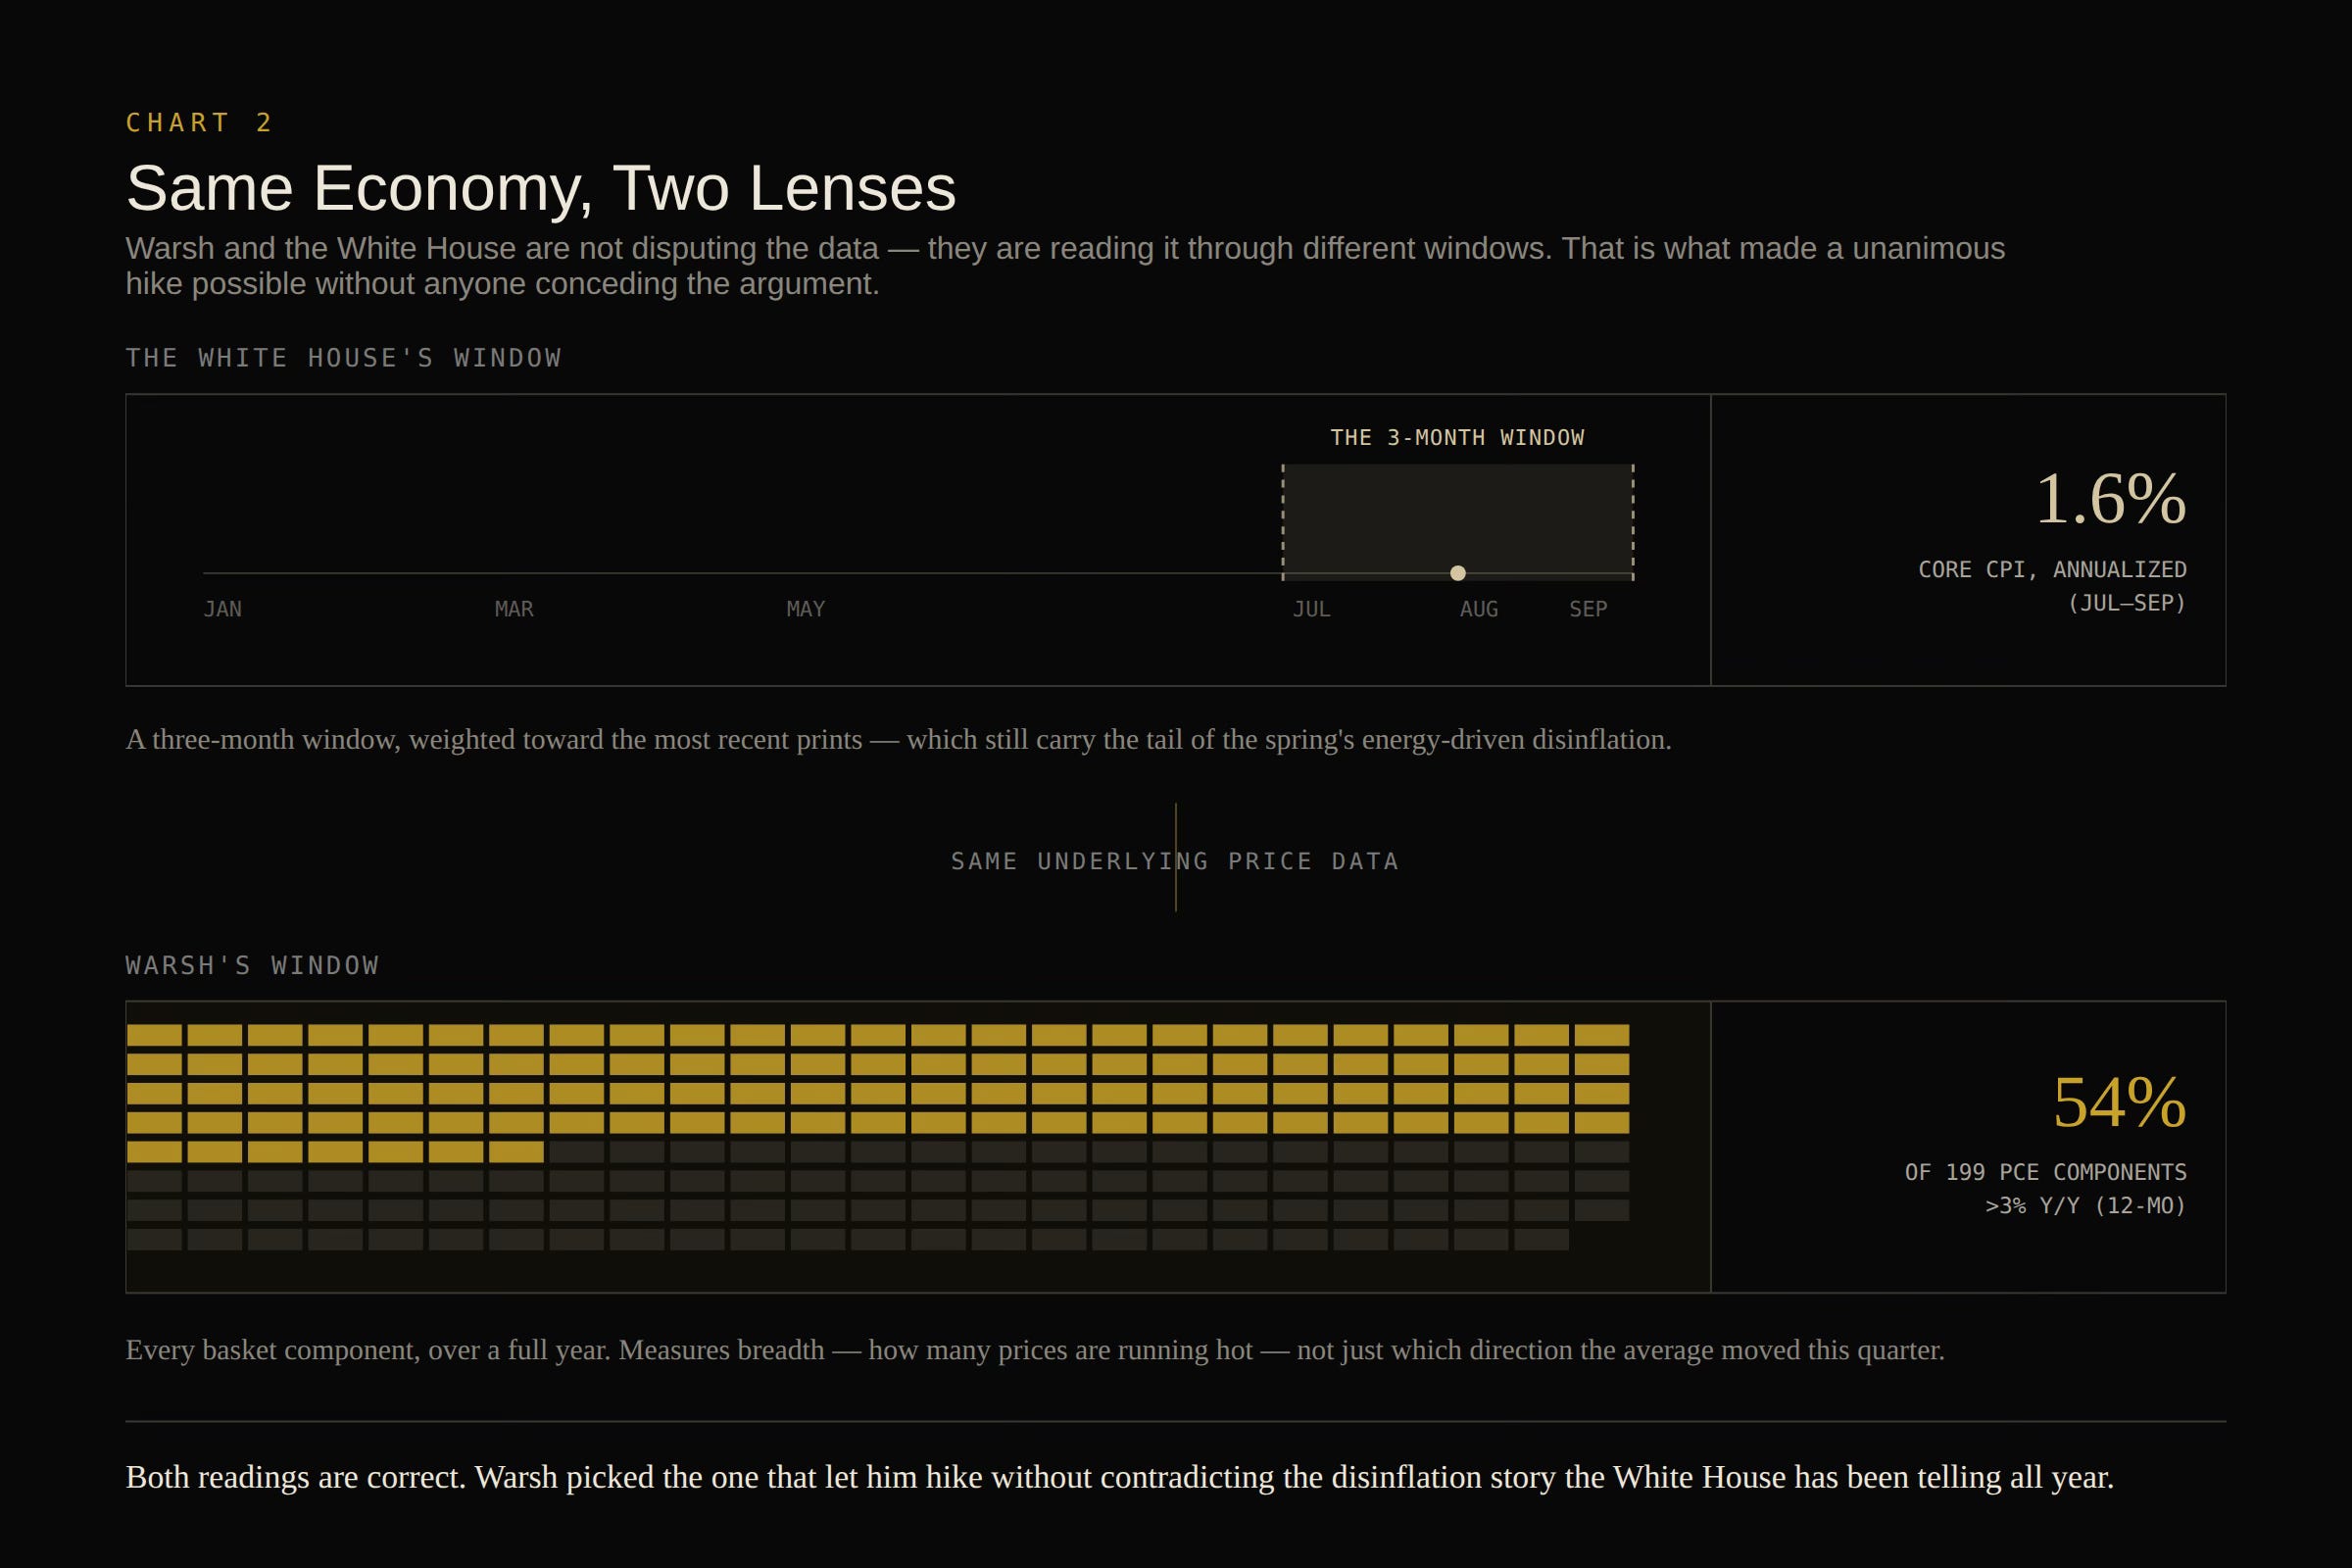Screen dimensions: 2352x1568
Task: Click the last dark cell in bottom row
Action: pyautogui.click(x=1541, y=1240)
